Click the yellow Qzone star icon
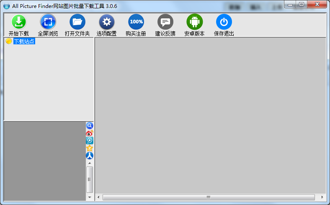330x205 pixels. [x=90, y=148]
